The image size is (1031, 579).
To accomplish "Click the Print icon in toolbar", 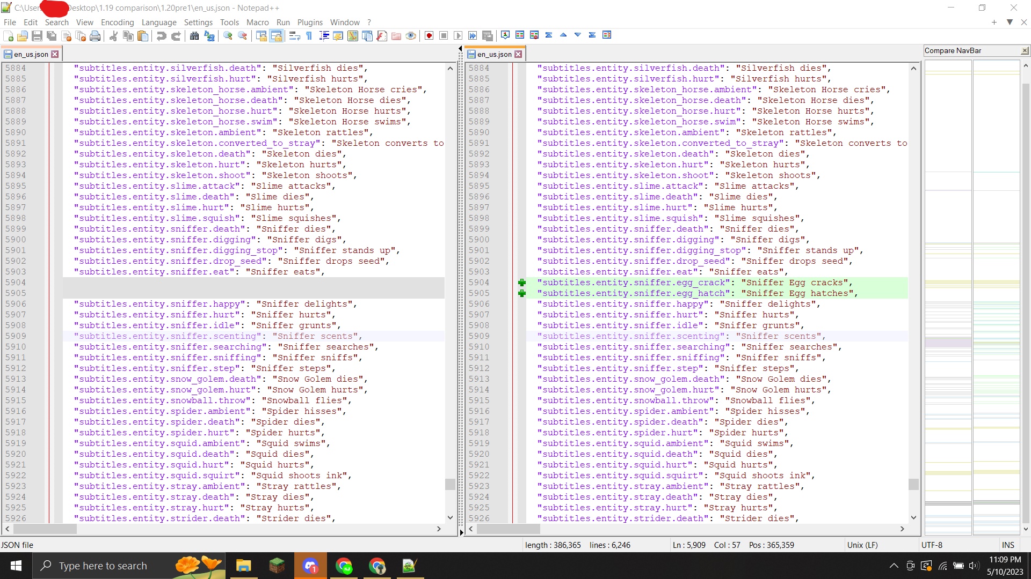I will point(95,36).
